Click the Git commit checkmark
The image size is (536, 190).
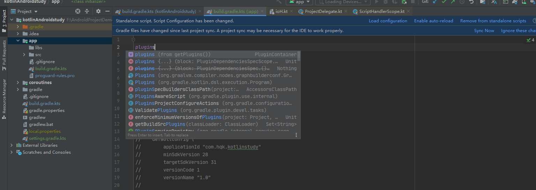coord(444,2)
